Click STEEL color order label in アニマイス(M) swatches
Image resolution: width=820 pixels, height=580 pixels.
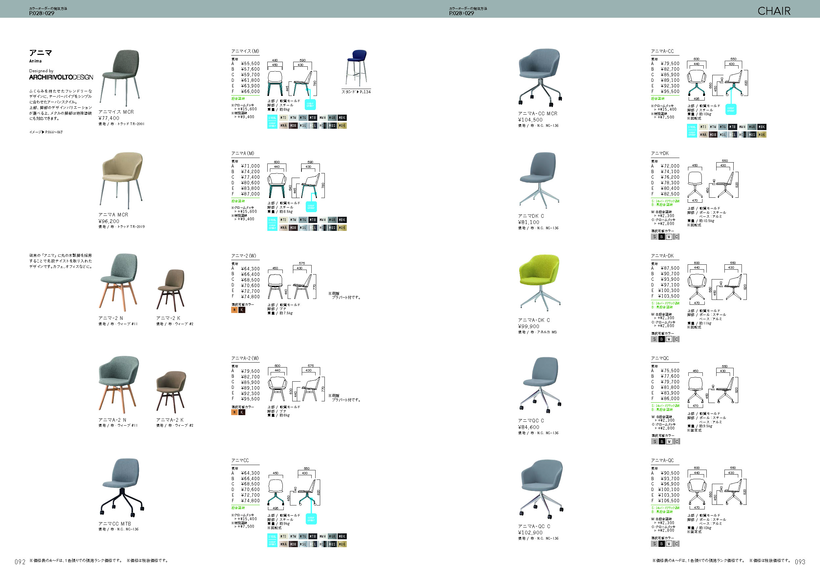[272, 122]
